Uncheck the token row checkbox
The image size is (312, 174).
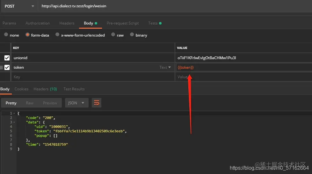(7, 67)
